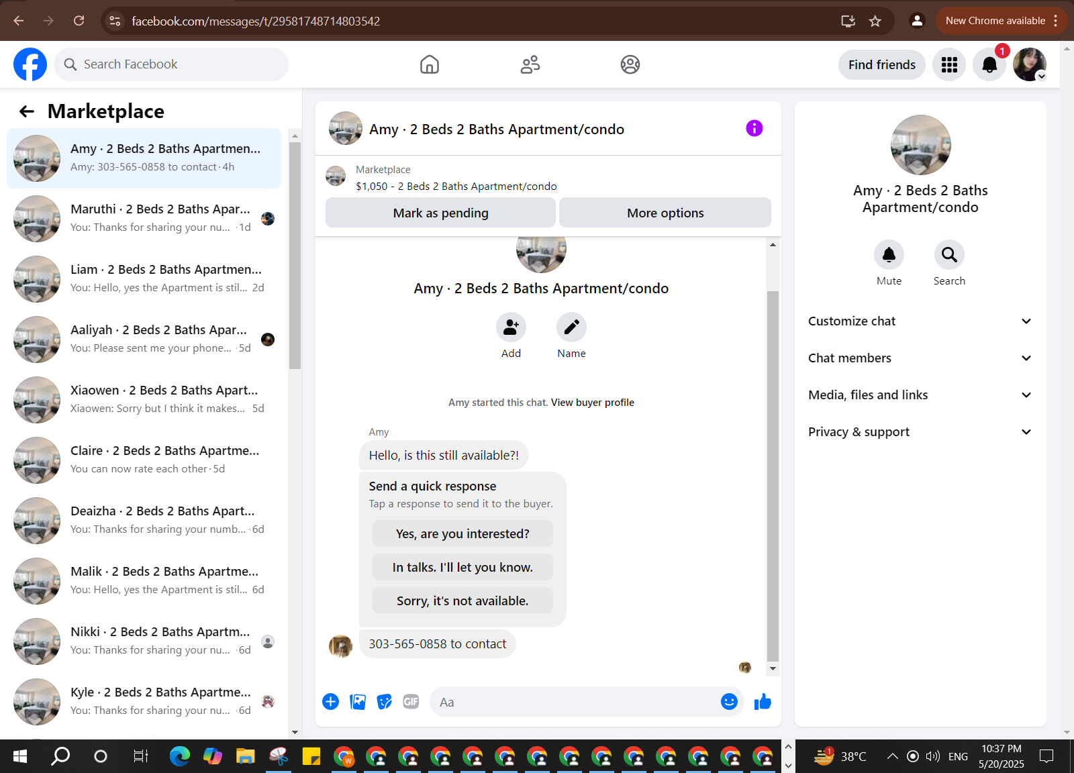
Task: Open Deaizha conversation in list
Action: coord(144,521)
